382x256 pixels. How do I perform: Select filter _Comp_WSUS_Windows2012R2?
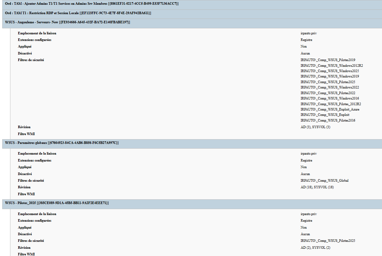[332, 65]
